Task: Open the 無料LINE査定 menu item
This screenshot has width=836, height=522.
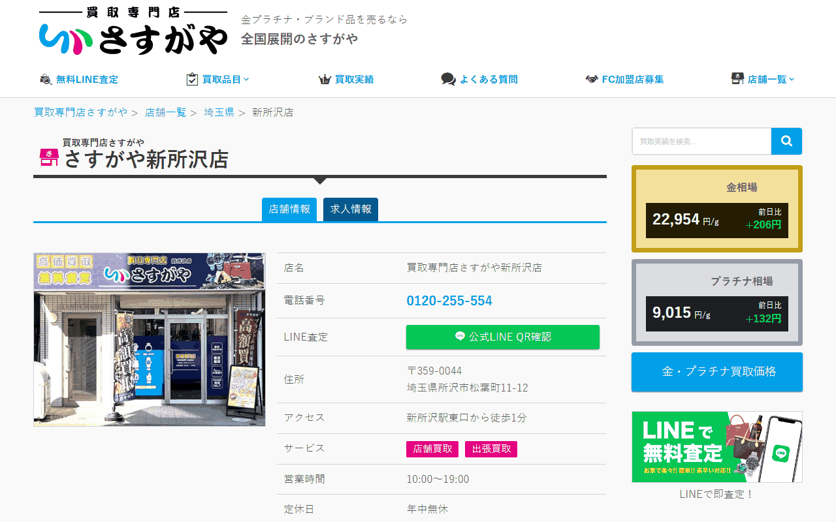Action: [x=87, y=80]
